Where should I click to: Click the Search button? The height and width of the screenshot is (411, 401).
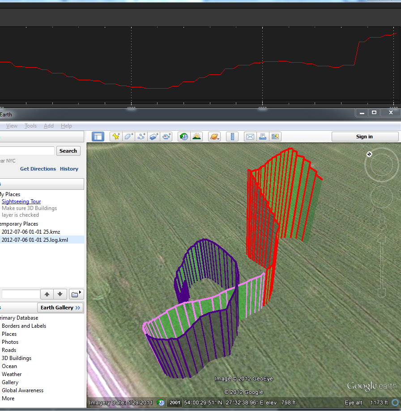(68, 151)
